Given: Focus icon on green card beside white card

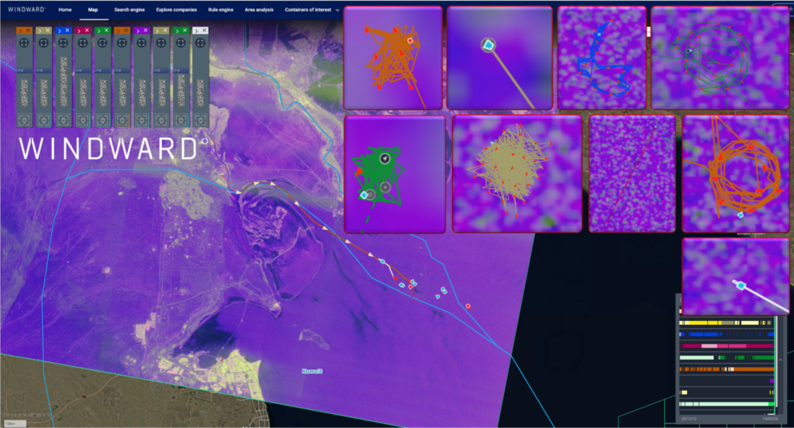Looking at the screenshot, I should point(181,43).
